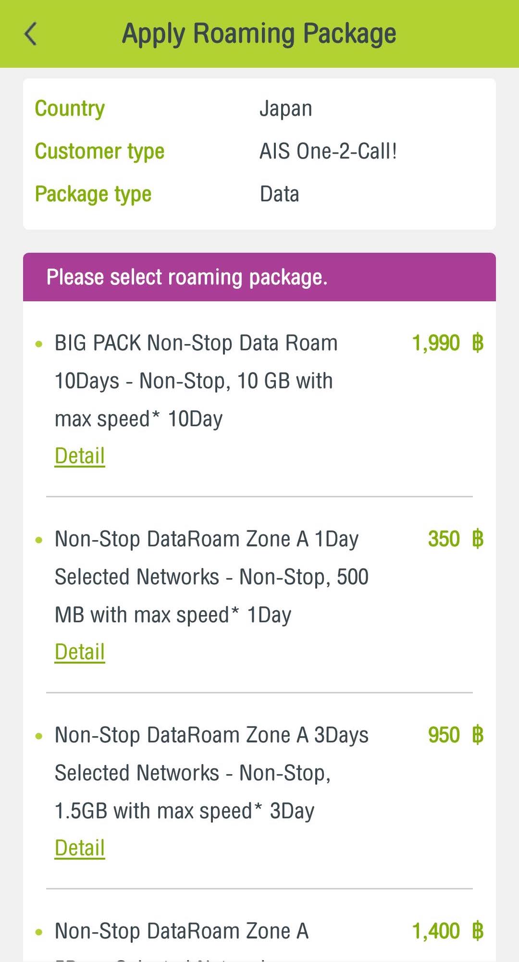The height and width of the screenshot is (962, 519).
Task: Tap the Japan country value
Action: (285, 109)
